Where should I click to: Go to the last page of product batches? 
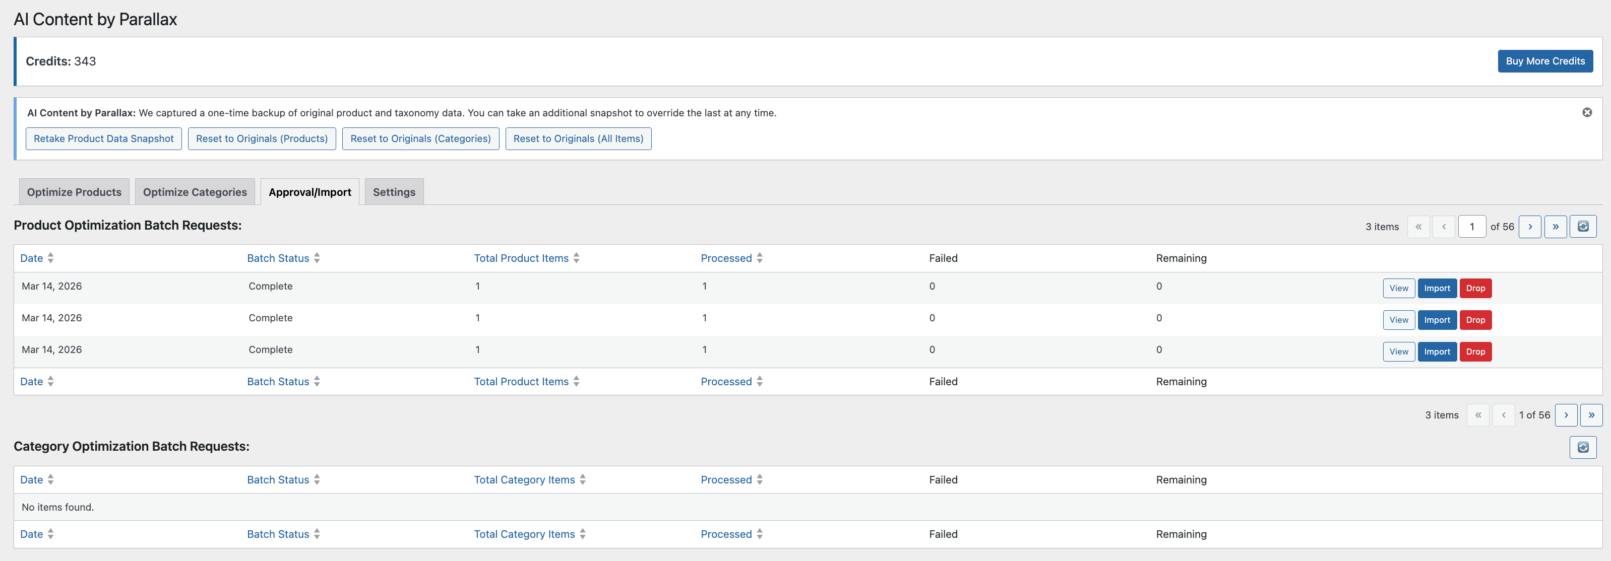tap(1556, 226)
